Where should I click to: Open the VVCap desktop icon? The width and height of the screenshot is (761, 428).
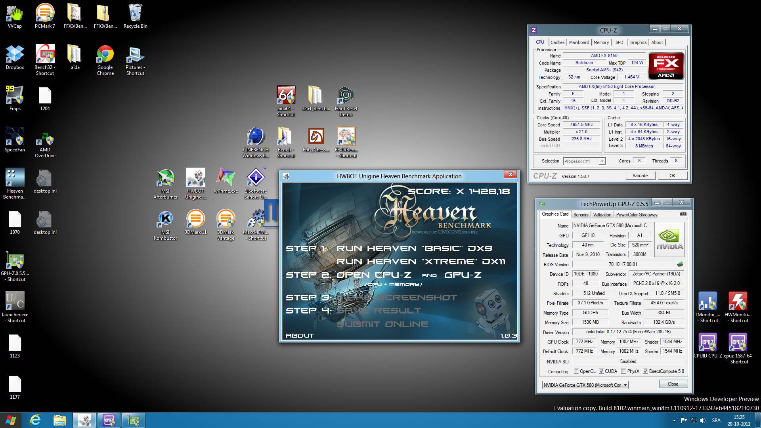click(x=15, y=16)
